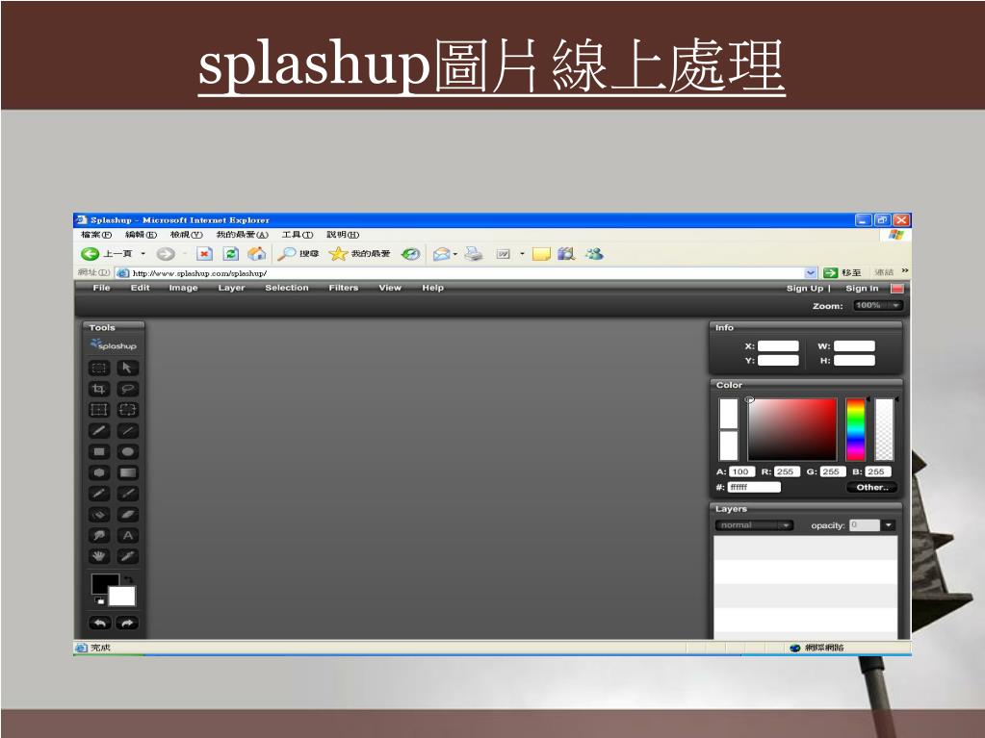Select the ellipse shape tool
The height and width of the screenshot is (738, 985).
[x=127, y=452]
